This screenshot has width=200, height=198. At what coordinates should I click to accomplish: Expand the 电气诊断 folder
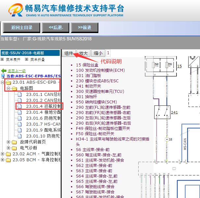pos(9,148)
